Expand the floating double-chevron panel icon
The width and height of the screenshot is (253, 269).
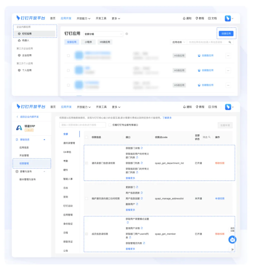click(232, 249)
